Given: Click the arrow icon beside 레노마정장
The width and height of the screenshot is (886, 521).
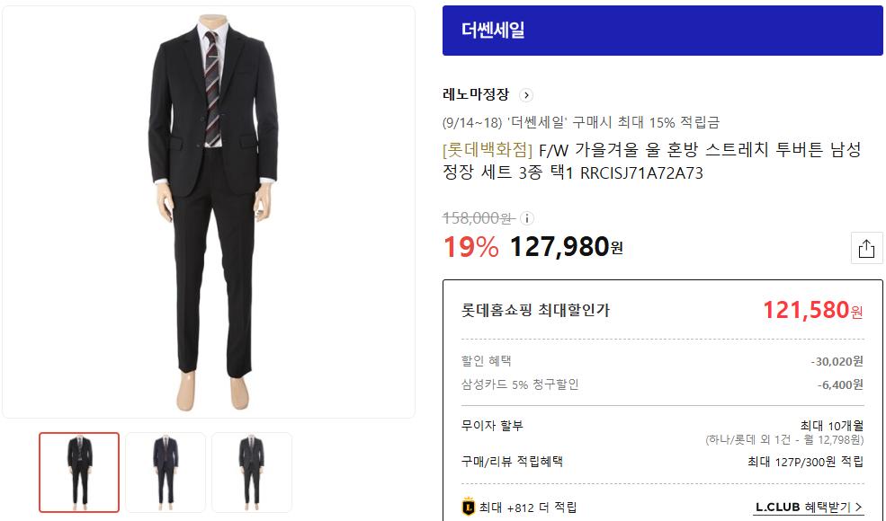Looking at the screenshot, I should click(x=526, y=95).
